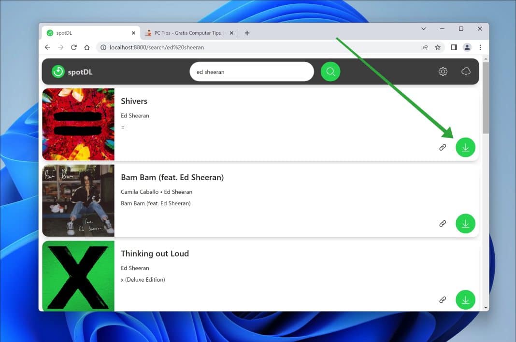Download the song Shivers
This screenshot has width=516, height=342.
(x=465, y=147)
